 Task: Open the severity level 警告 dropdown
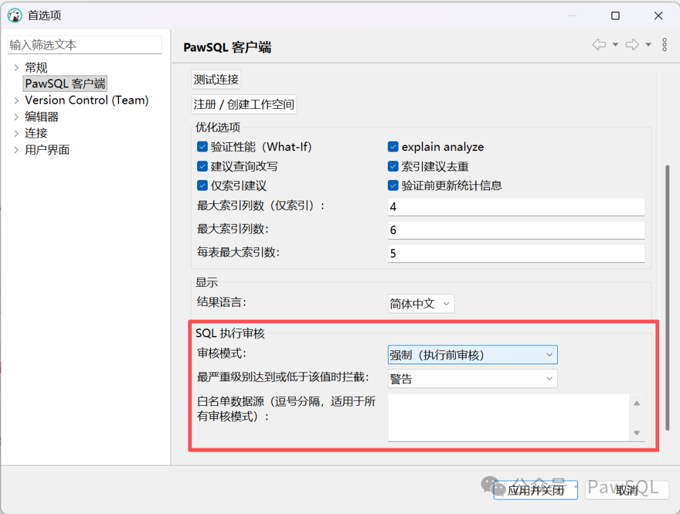pos(472,379)
